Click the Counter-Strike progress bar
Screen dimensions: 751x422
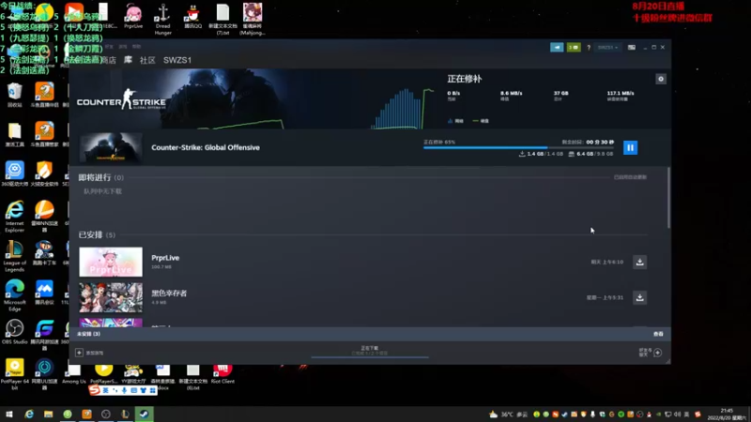tap(518, 148)
